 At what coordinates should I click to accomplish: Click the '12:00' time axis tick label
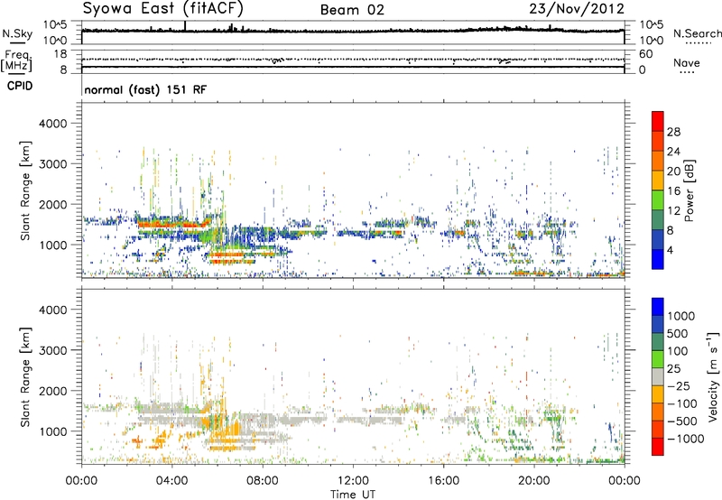(x=353, y=481)
